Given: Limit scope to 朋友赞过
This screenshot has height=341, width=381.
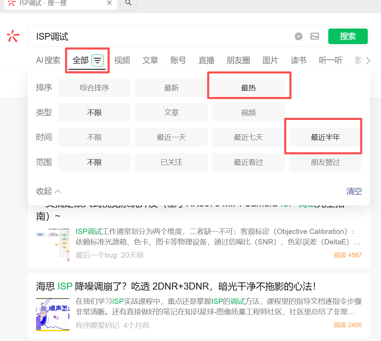Looking at the screenshot, I should point(325,162).
